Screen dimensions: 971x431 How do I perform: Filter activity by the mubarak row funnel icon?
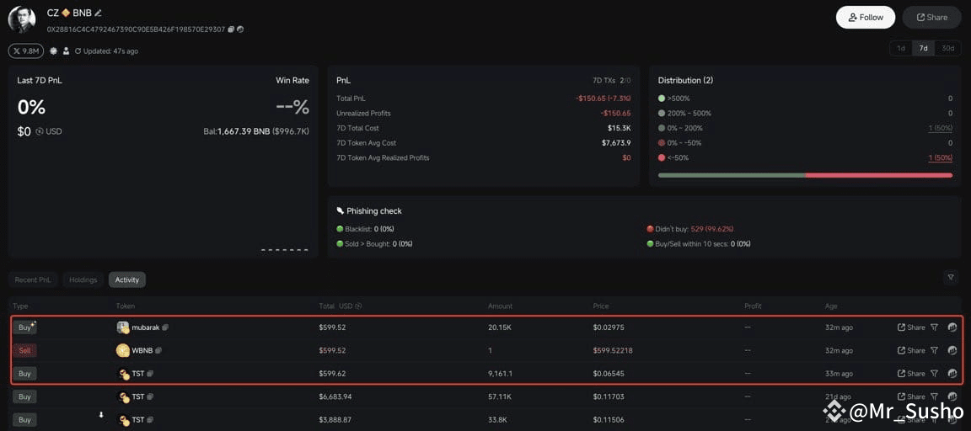[934, 327]
